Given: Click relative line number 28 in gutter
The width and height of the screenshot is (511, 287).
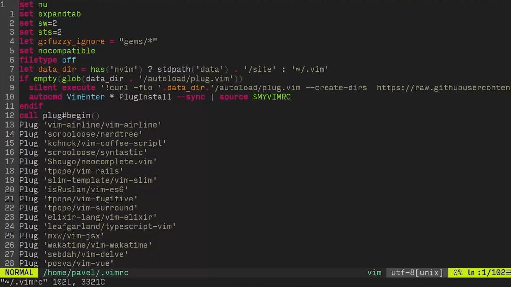Looking at the screenshot, I should click(10, 264).
